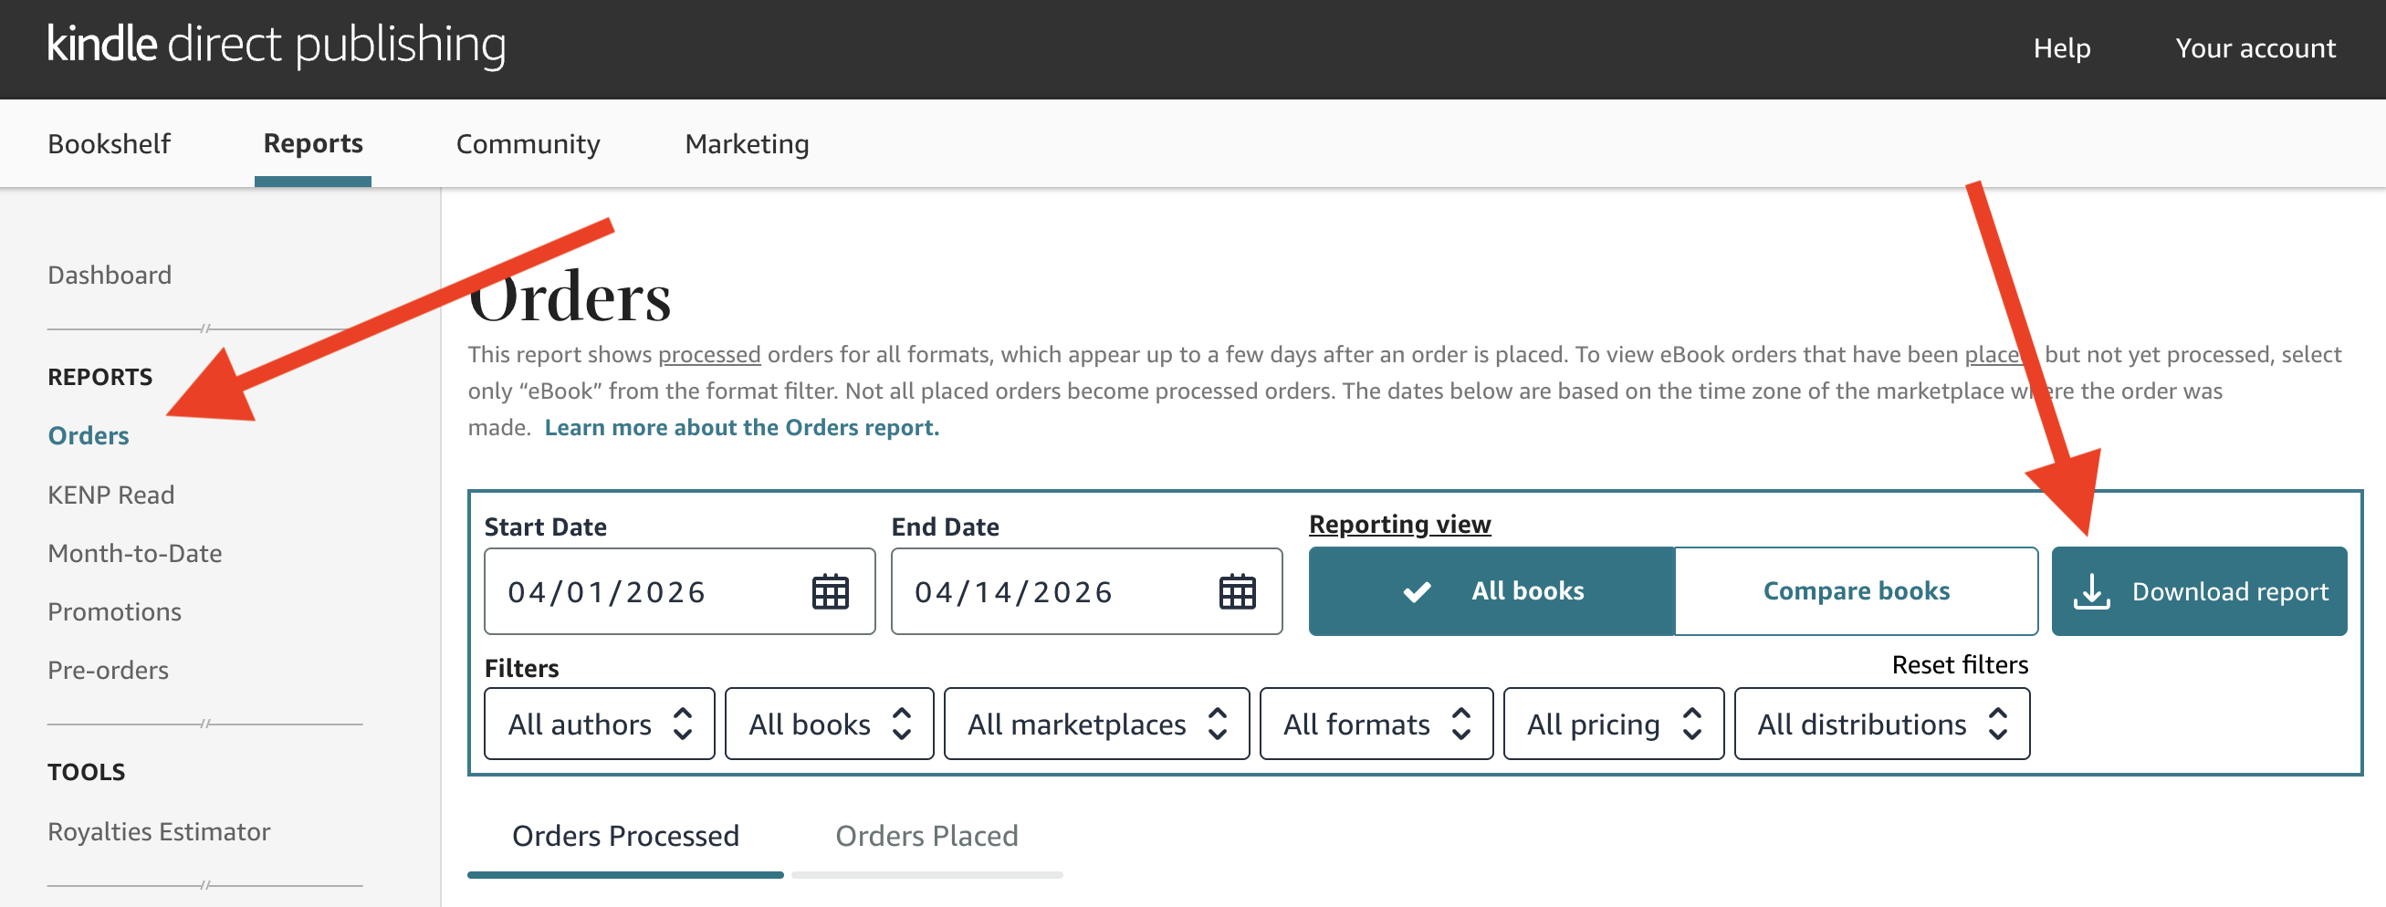Select the All books reporting view

point(1491,590)
